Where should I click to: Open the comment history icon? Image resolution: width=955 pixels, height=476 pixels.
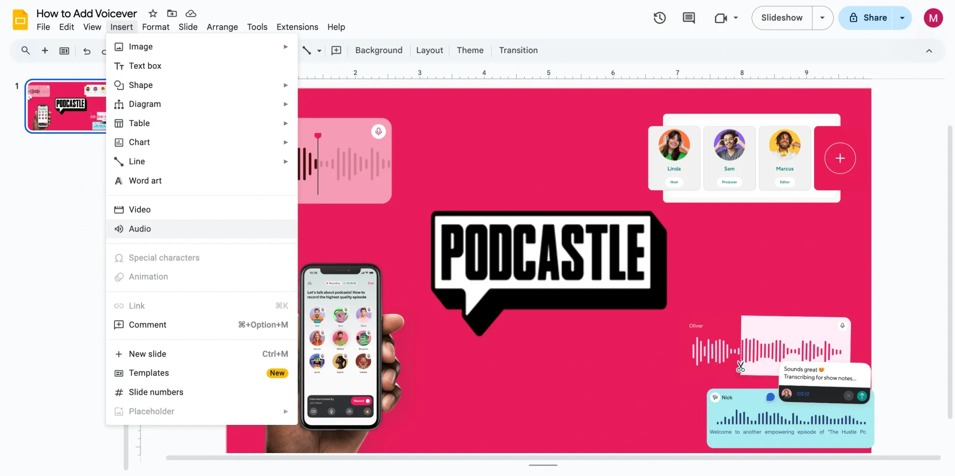pyautogui.click(x=689, y=18)
